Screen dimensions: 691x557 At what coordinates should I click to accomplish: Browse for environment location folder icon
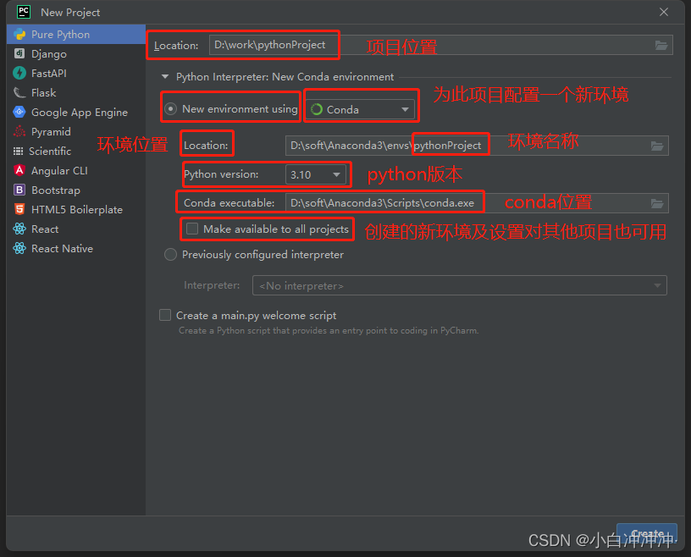coord(657,146)
